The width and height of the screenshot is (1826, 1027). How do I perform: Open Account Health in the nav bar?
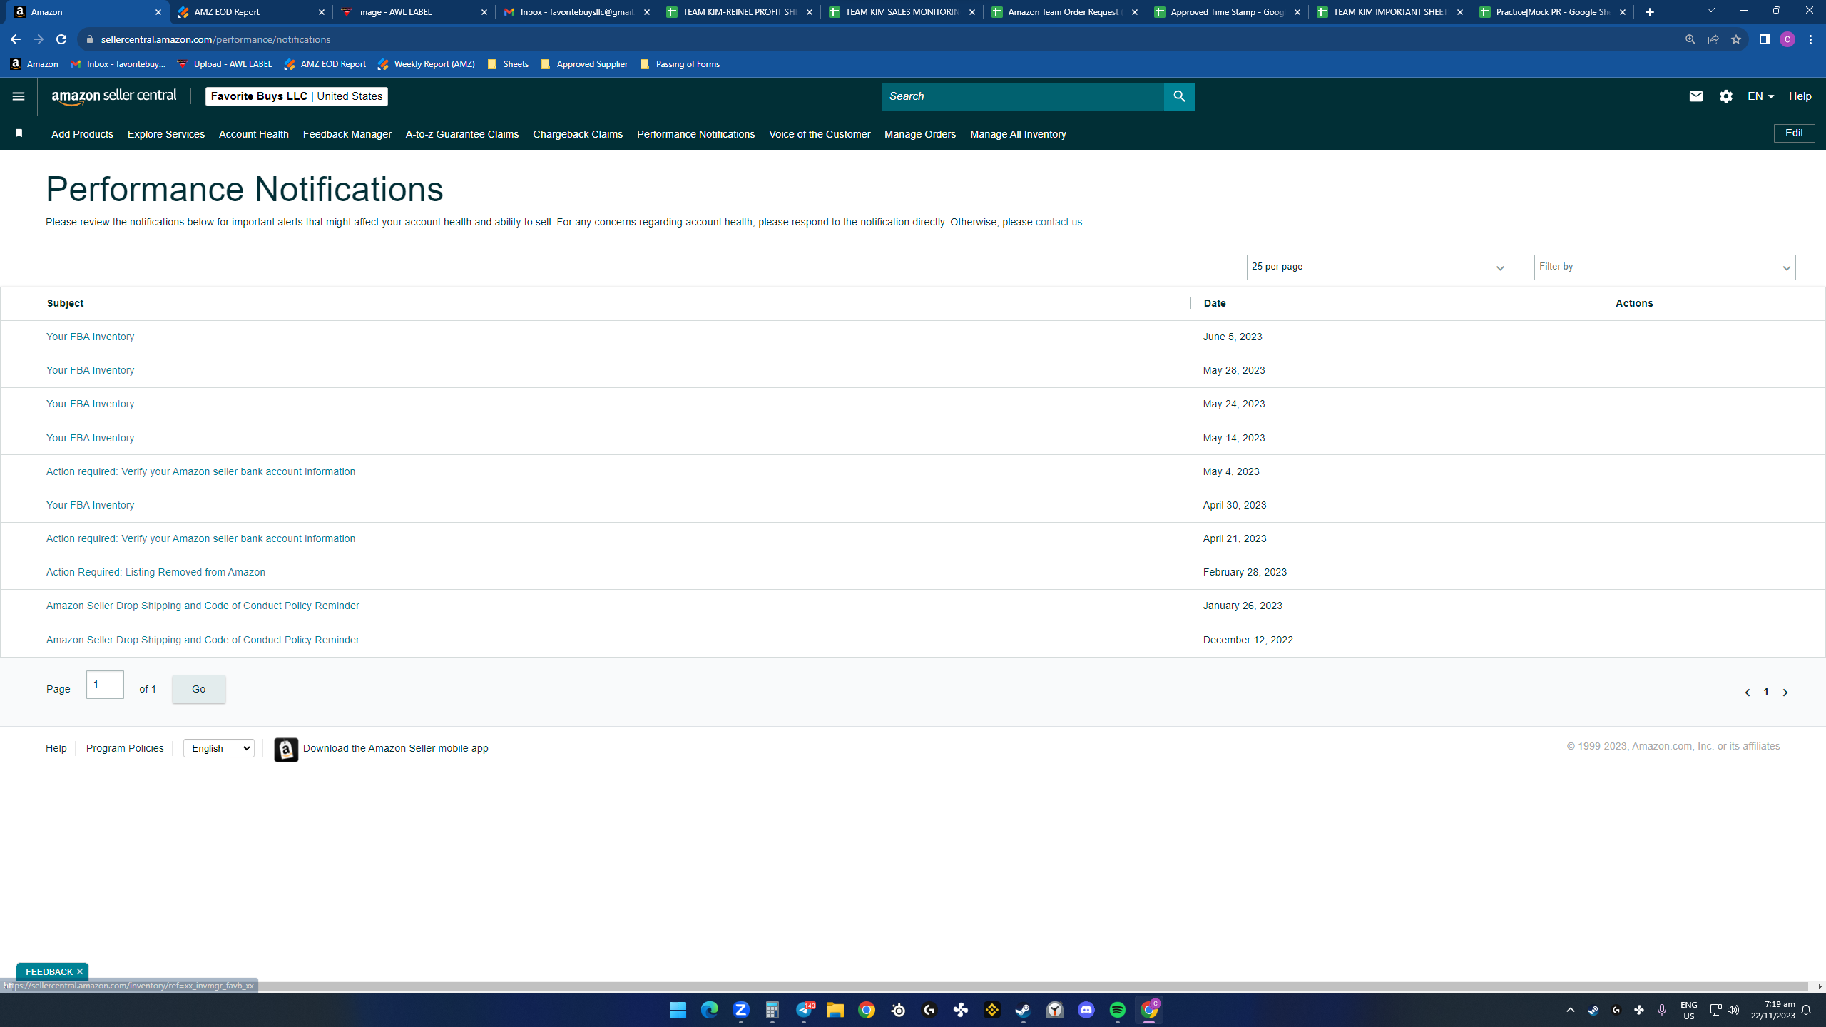tap(254, 134)
